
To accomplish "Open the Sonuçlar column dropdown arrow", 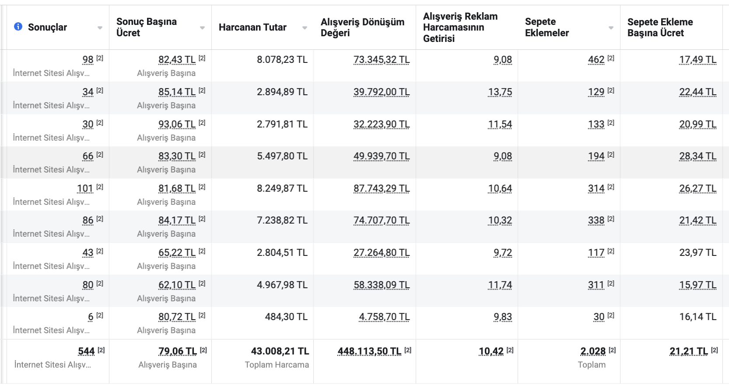I will [x=100, y=28].
